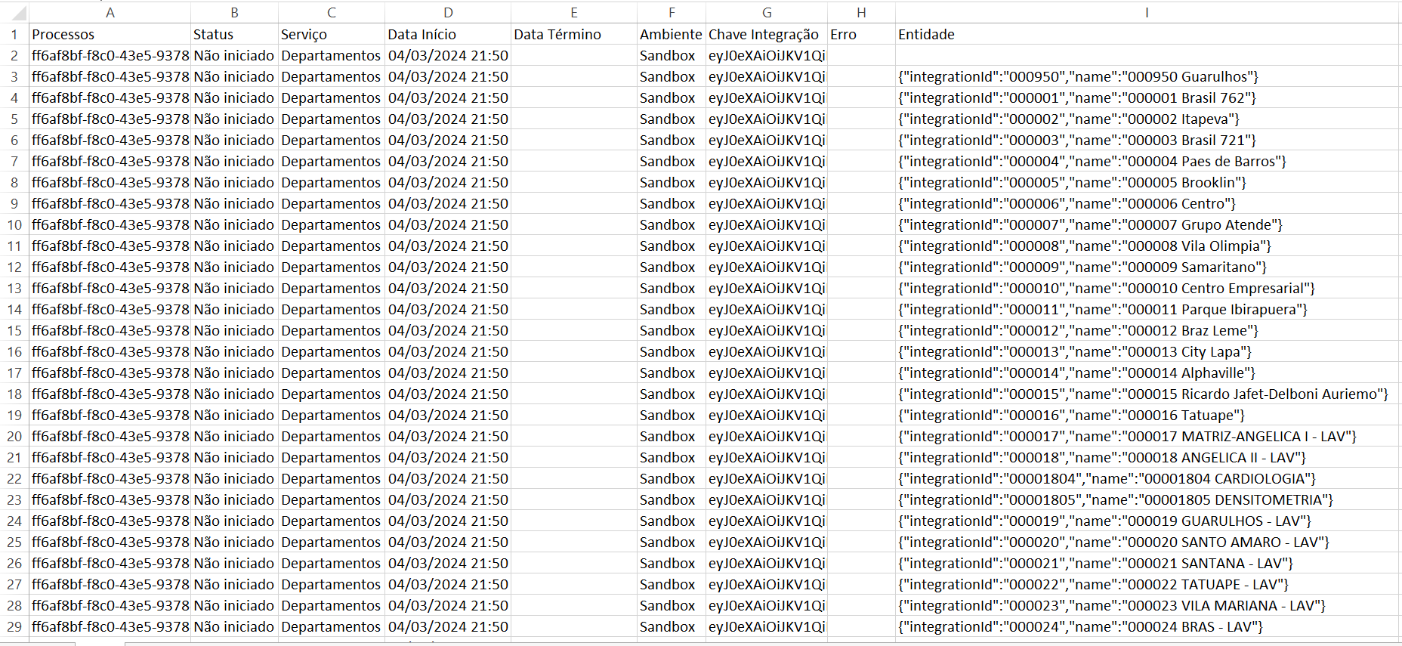Viewport: 1402px width, 646px height.
Task: Select row 29 header
Action: tap(14, 627)
